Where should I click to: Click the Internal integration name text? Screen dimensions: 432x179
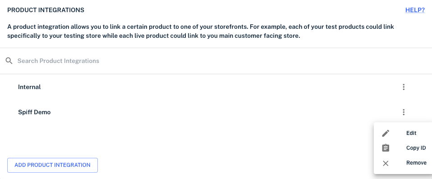tap(29, 87)
